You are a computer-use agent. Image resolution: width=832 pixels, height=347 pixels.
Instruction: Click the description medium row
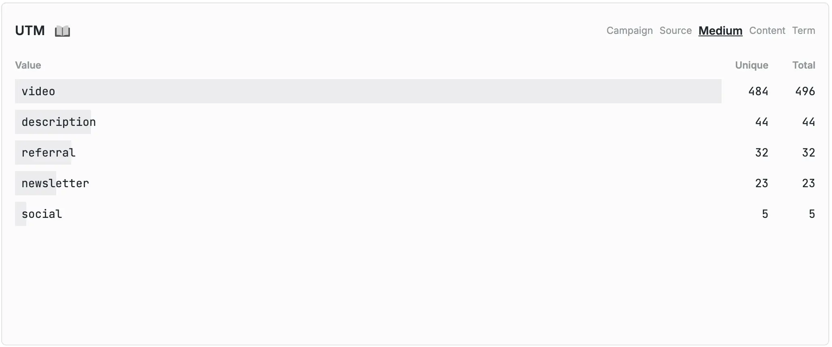[59, 122]
